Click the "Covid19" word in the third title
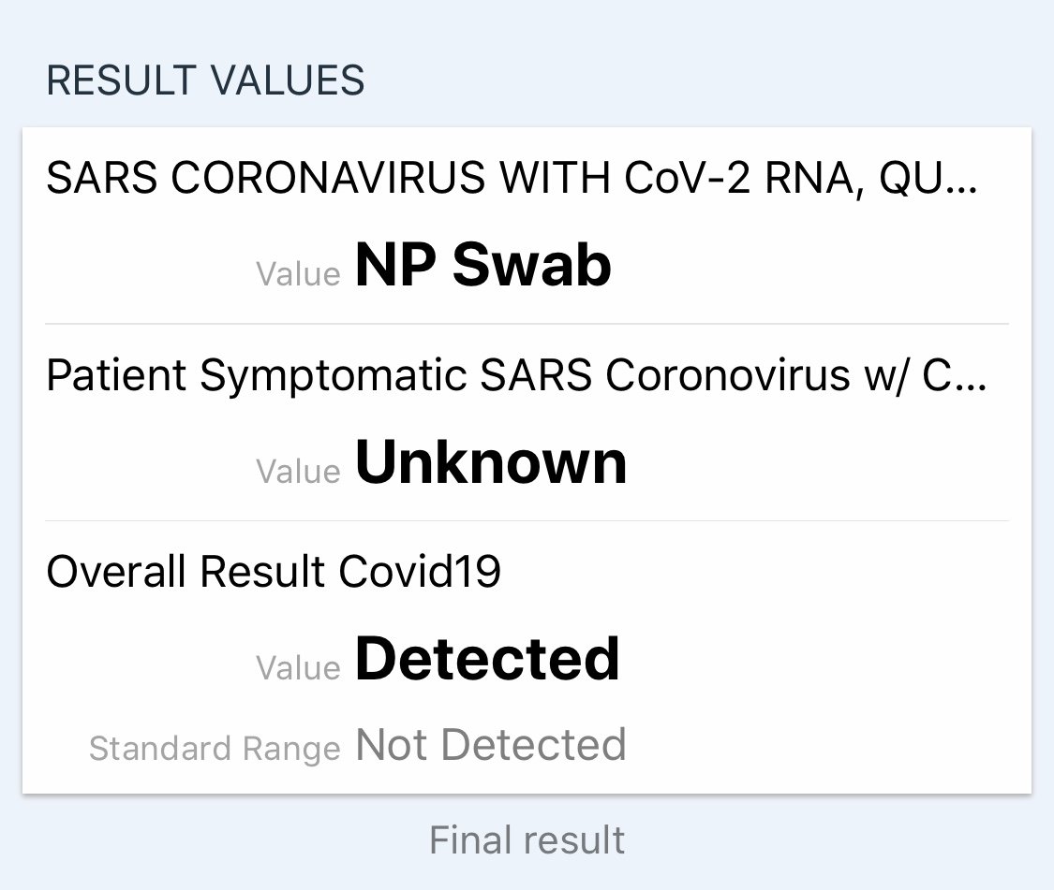Screen dimensions: 1054x890 pyautogui.click(x=419, y=572)
